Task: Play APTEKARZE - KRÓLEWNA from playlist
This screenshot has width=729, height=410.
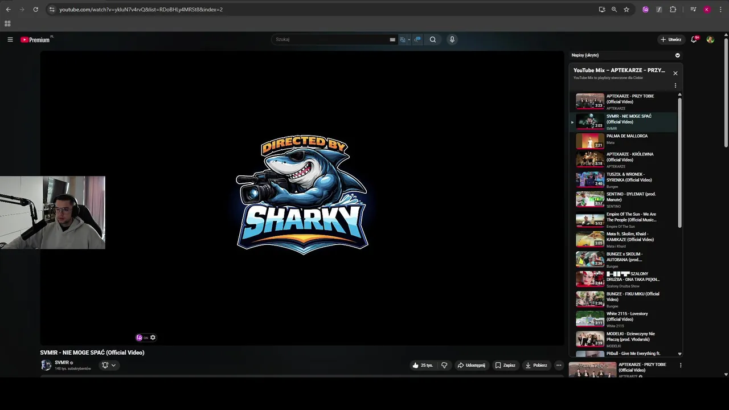Action: tap(625, 159)
